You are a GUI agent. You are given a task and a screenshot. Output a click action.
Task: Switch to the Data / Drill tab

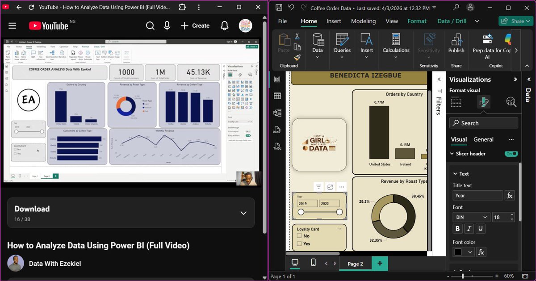[x=452, y=21]
